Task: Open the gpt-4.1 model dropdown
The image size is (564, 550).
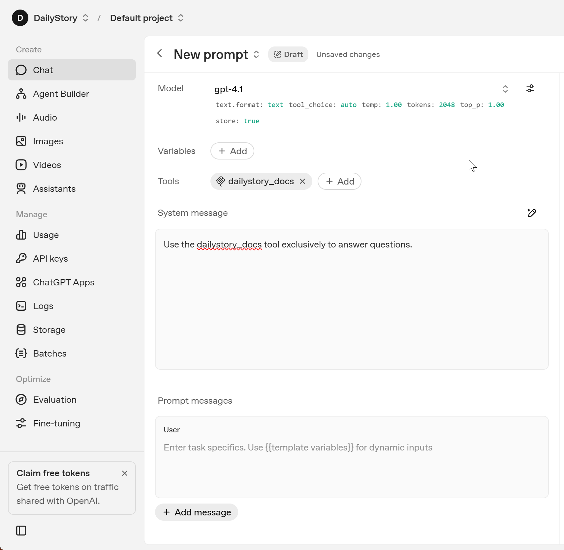Action: tap(505, 89)
